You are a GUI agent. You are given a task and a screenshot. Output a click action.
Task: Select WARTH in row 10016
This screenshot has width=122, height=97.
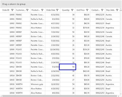pyautogui.click(x=23, y=84)
